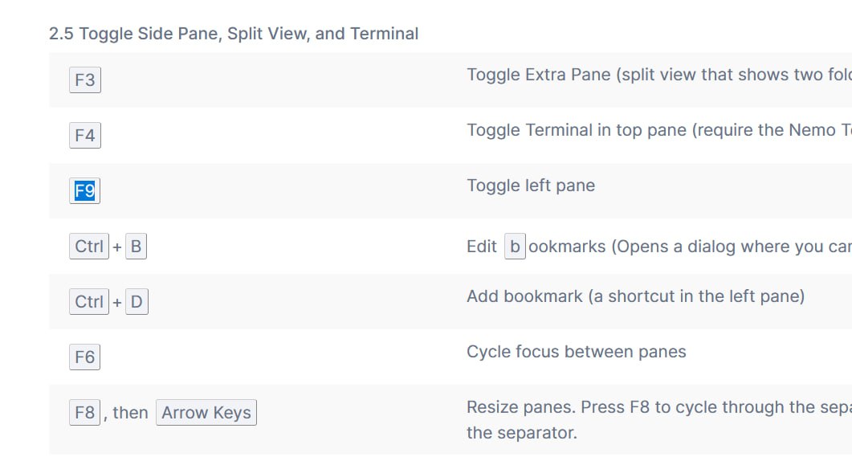852x461 pixels.
Task: Click the Cycle focus between panes text
Action: [576, 352]
